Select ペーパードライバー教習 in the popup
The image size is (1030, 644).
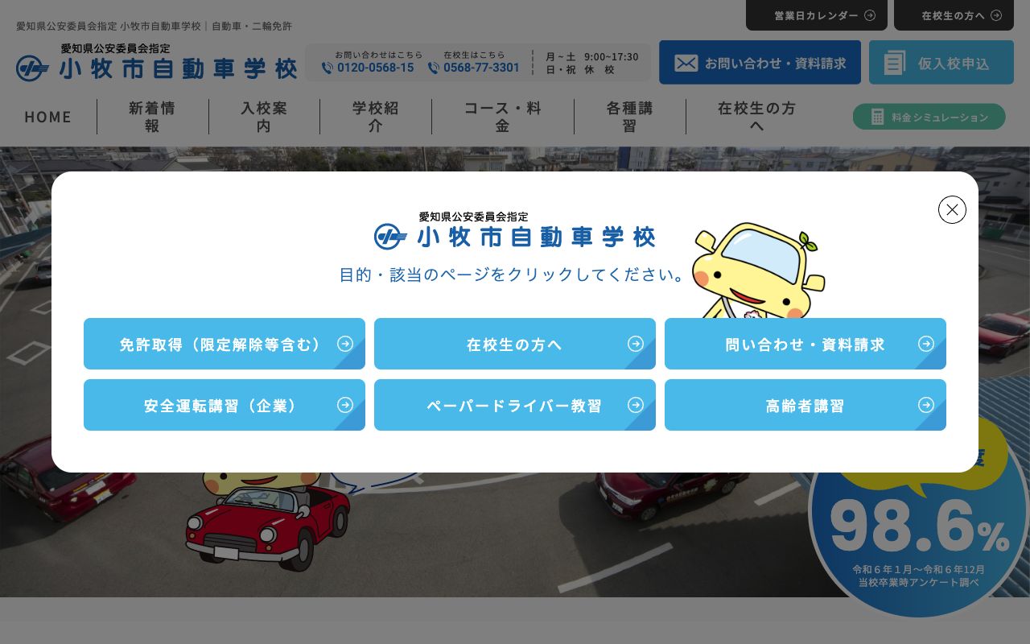pyautogui.click(x=514, y=405)
